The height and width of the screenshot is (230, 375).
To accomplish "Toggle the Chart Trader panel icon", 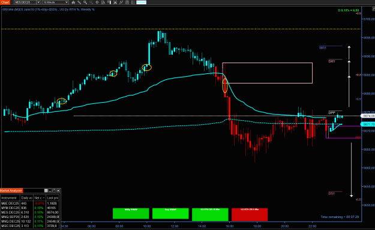I will (x=109, y=2).
